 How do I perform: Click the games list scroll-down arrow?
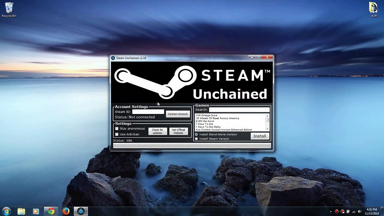[267, 129]
